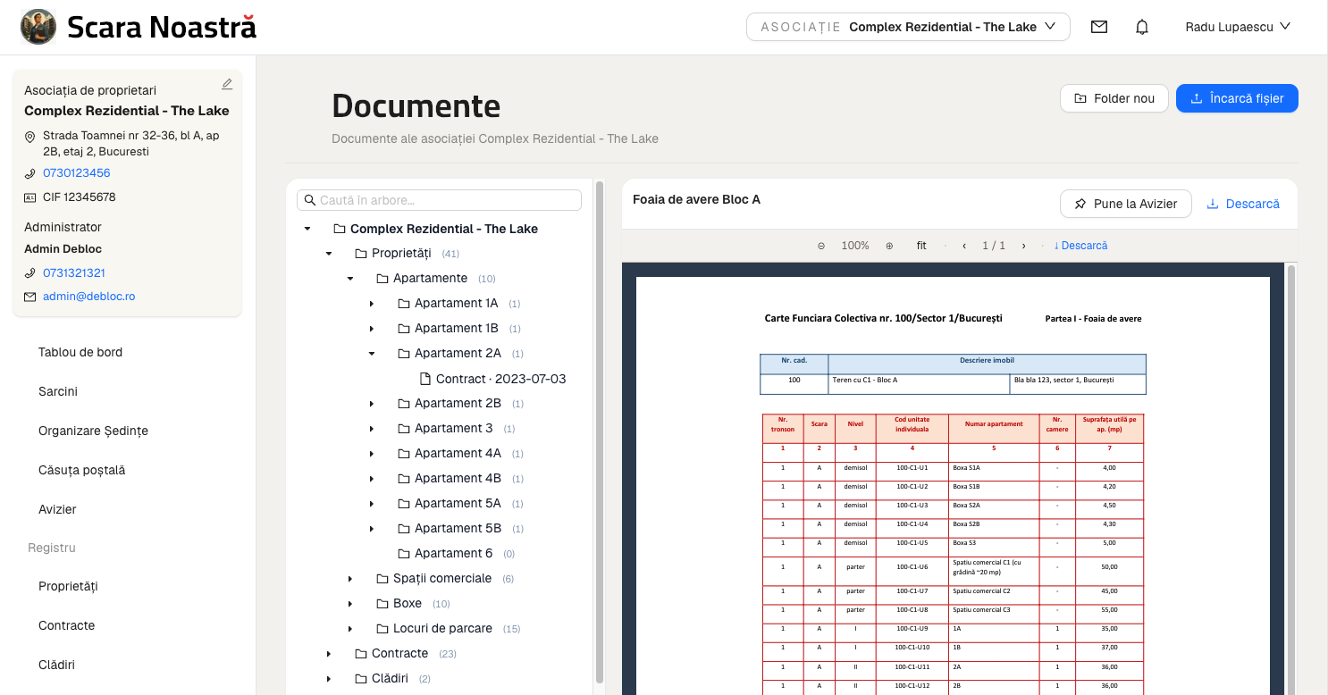1328x695 pixels.
Task: Open Clădiri in sidebar menu
Action: [x=56, y=665]
